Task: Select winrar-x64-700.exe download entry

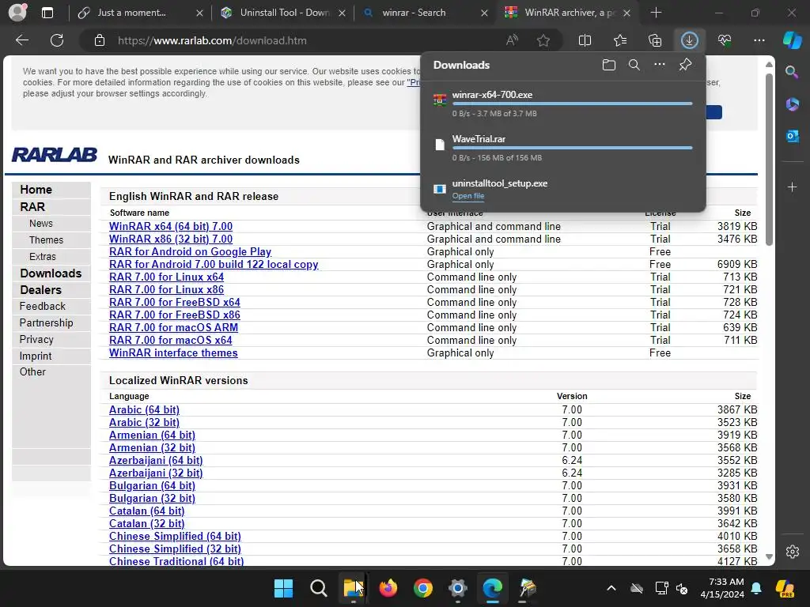Action: pos(563,103)
